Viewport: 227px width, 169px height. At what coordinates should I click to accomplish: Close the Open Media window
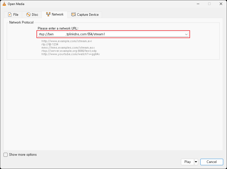point(221,4)
